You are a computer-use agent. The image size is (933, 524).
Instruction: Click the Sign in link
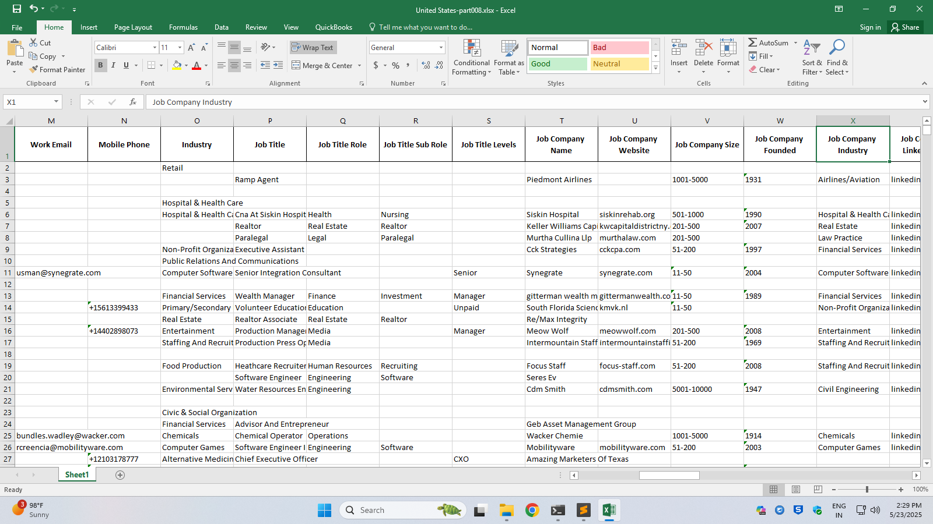click(x=870, y=27)
